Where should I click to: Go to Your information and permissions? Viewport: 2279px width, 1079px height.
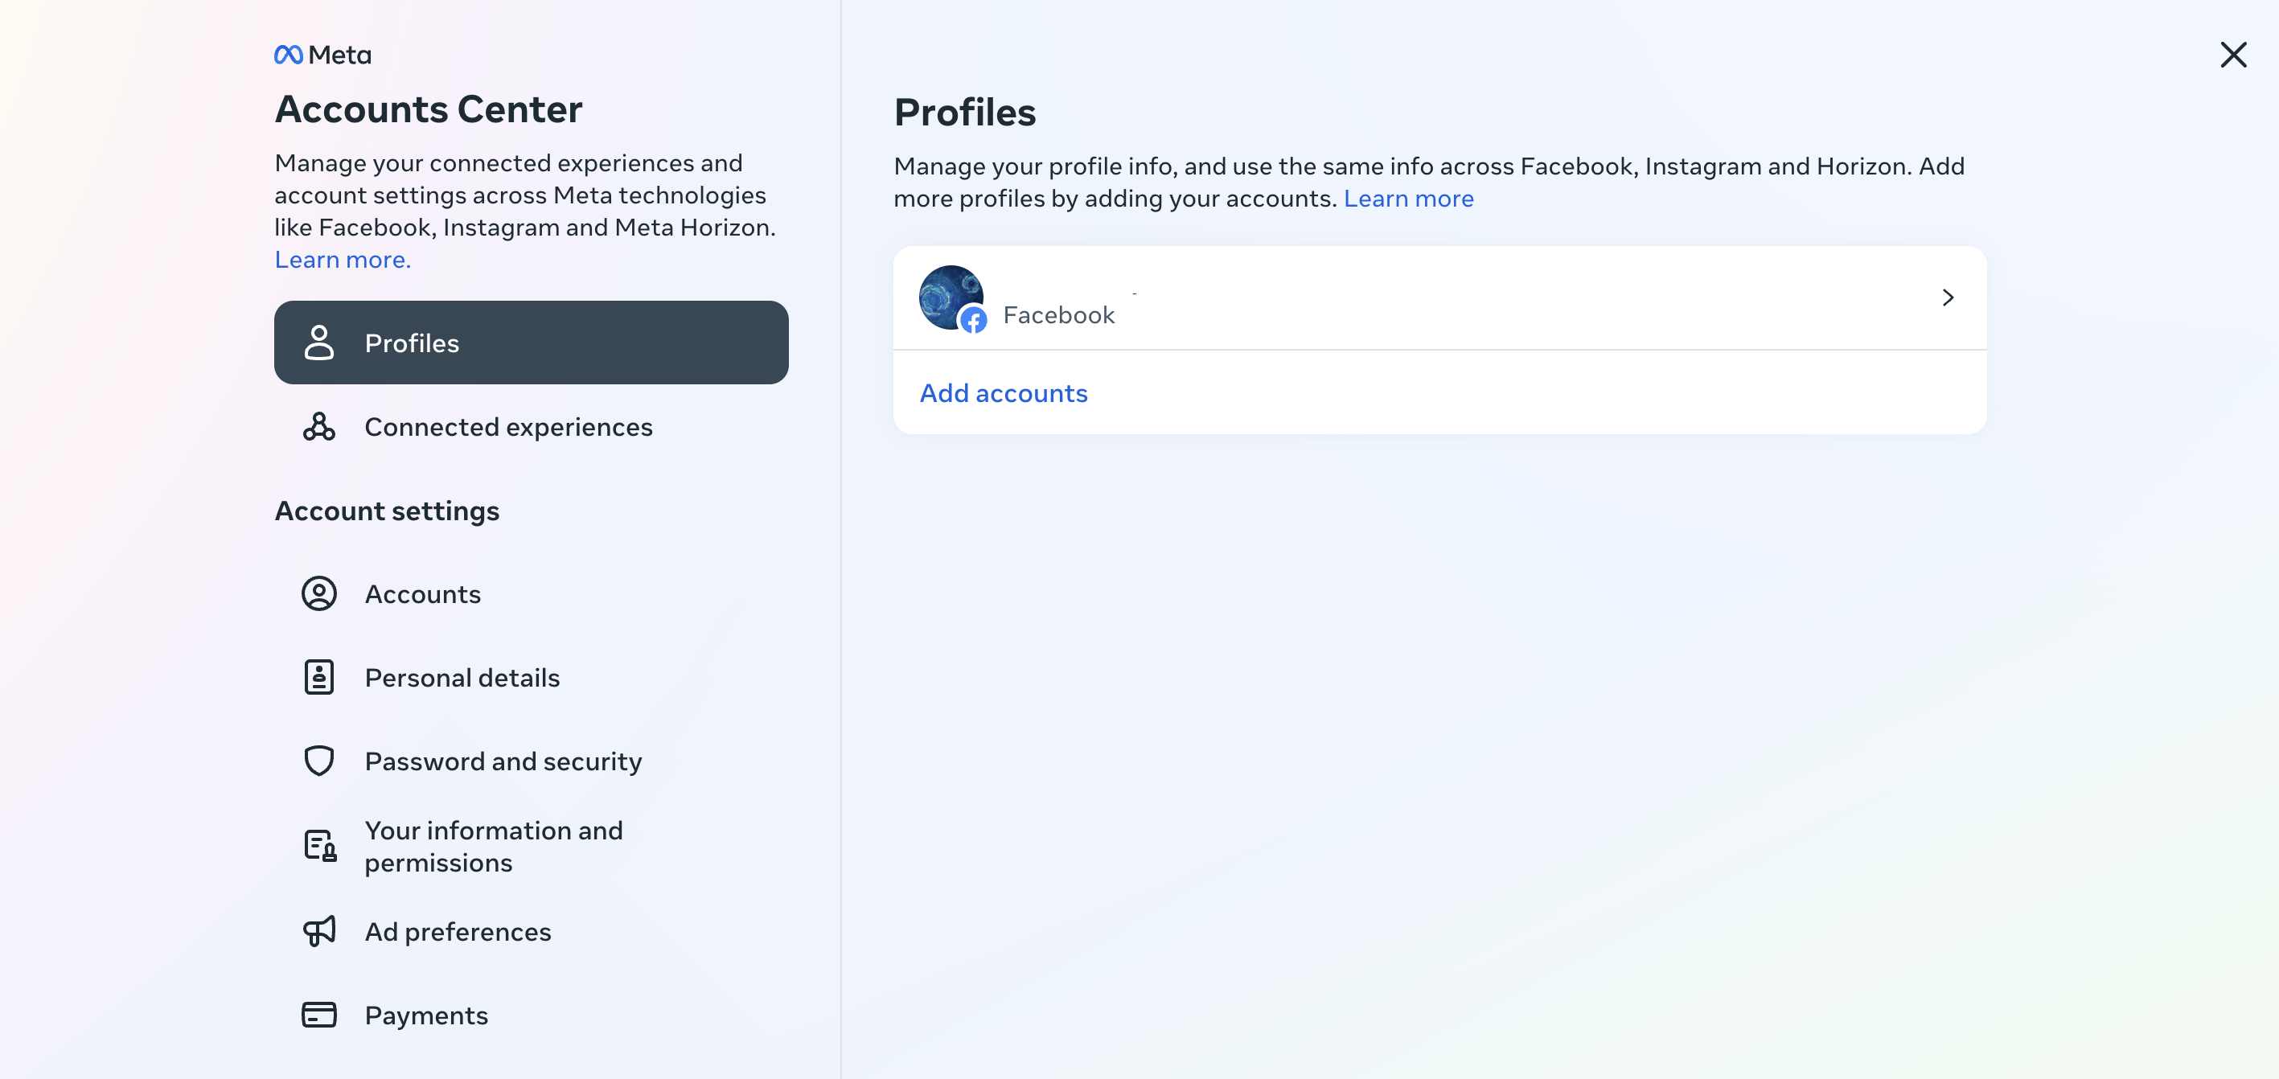click(x=531, y=847)
